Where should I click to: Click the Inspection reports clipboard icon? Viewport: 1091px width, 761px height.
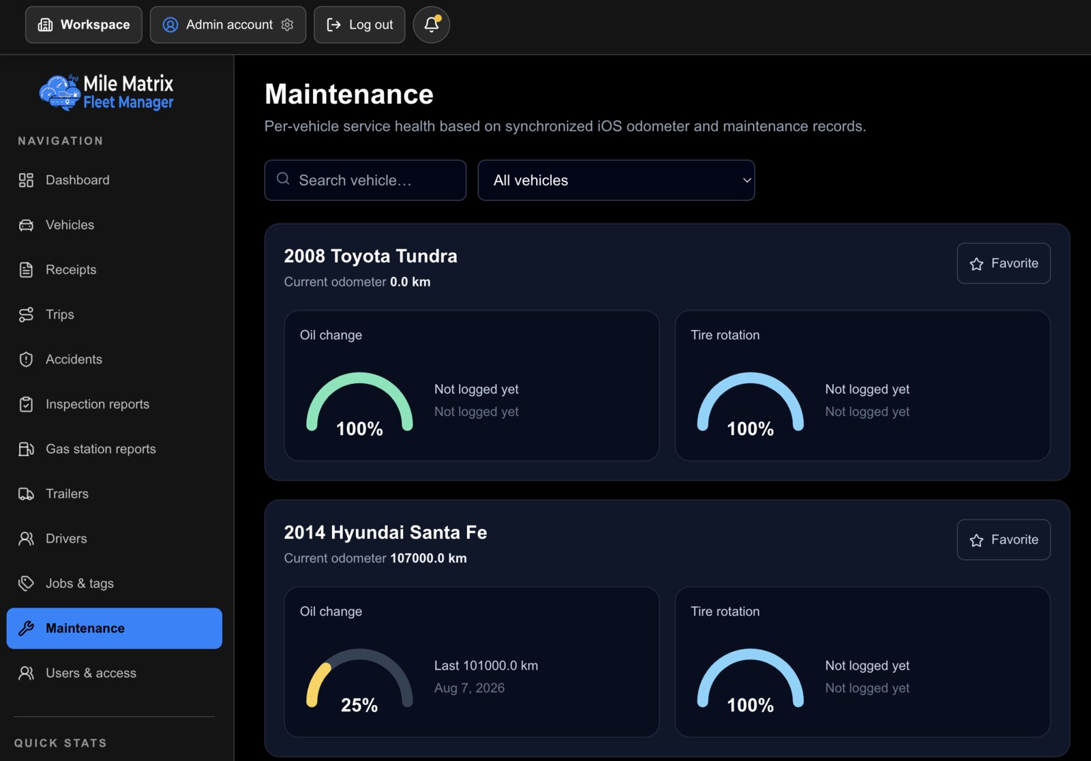[x=26, y=404]
